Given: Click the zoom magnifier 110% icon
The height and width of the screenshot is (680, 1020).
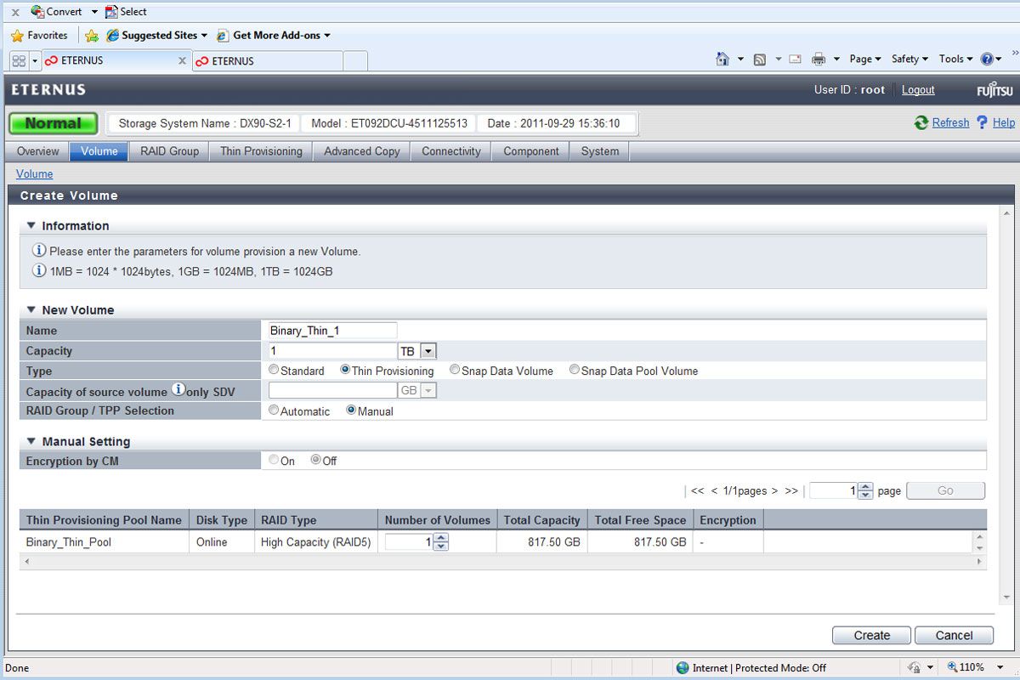Looking at the screenshot, I should 953,667.
